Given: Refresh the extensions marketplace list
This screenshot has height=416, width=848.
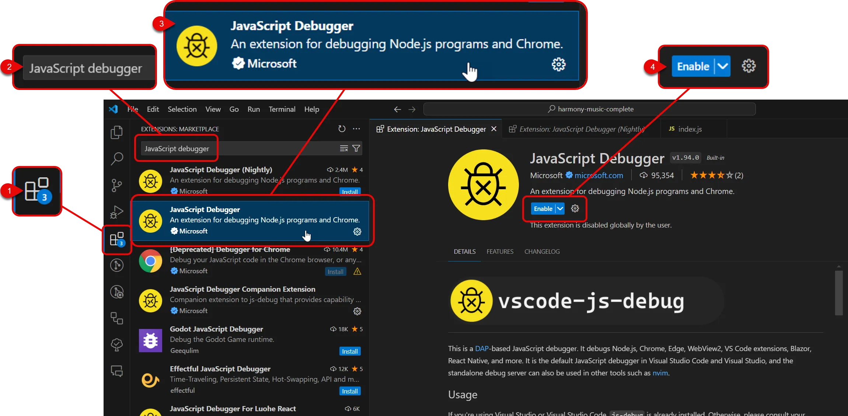Looking at the screenshot, I should pyautogui.click(x=342, y=129).
